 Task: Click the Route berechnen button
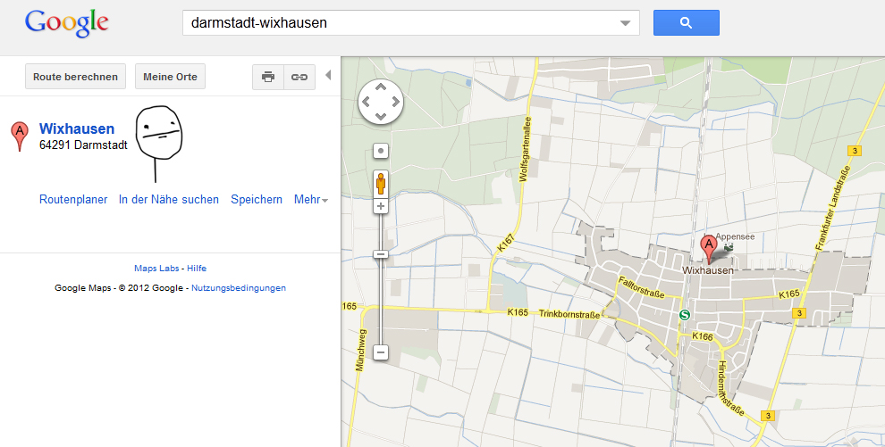76,77
